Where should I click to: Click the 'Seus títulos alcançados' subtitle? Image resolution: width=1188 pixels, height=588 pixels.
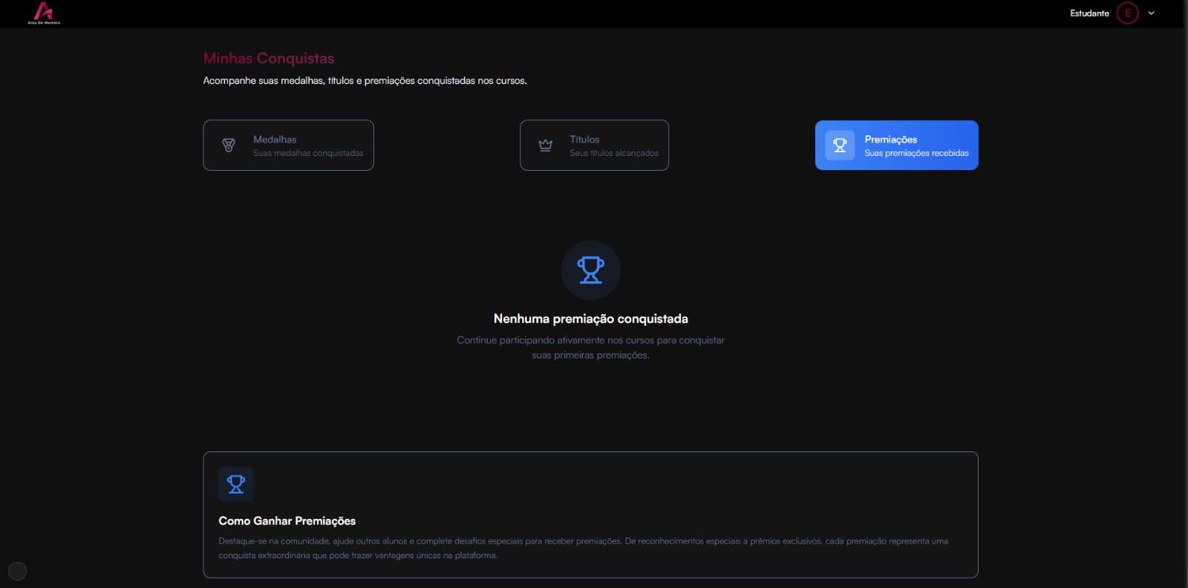(x=614, y=154)
